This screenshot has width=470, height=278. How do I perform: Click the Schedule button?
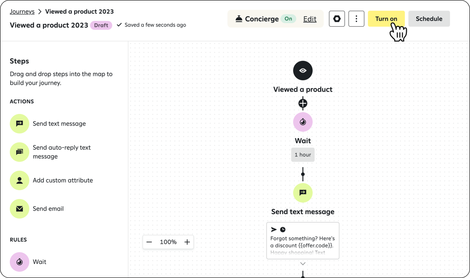click(429, 19)
